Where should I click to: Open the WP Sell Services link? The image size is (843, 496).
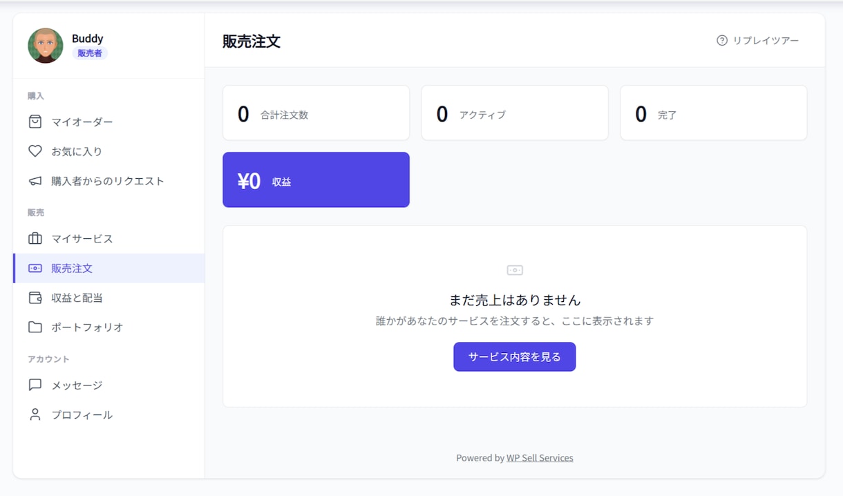click(540, 458)
